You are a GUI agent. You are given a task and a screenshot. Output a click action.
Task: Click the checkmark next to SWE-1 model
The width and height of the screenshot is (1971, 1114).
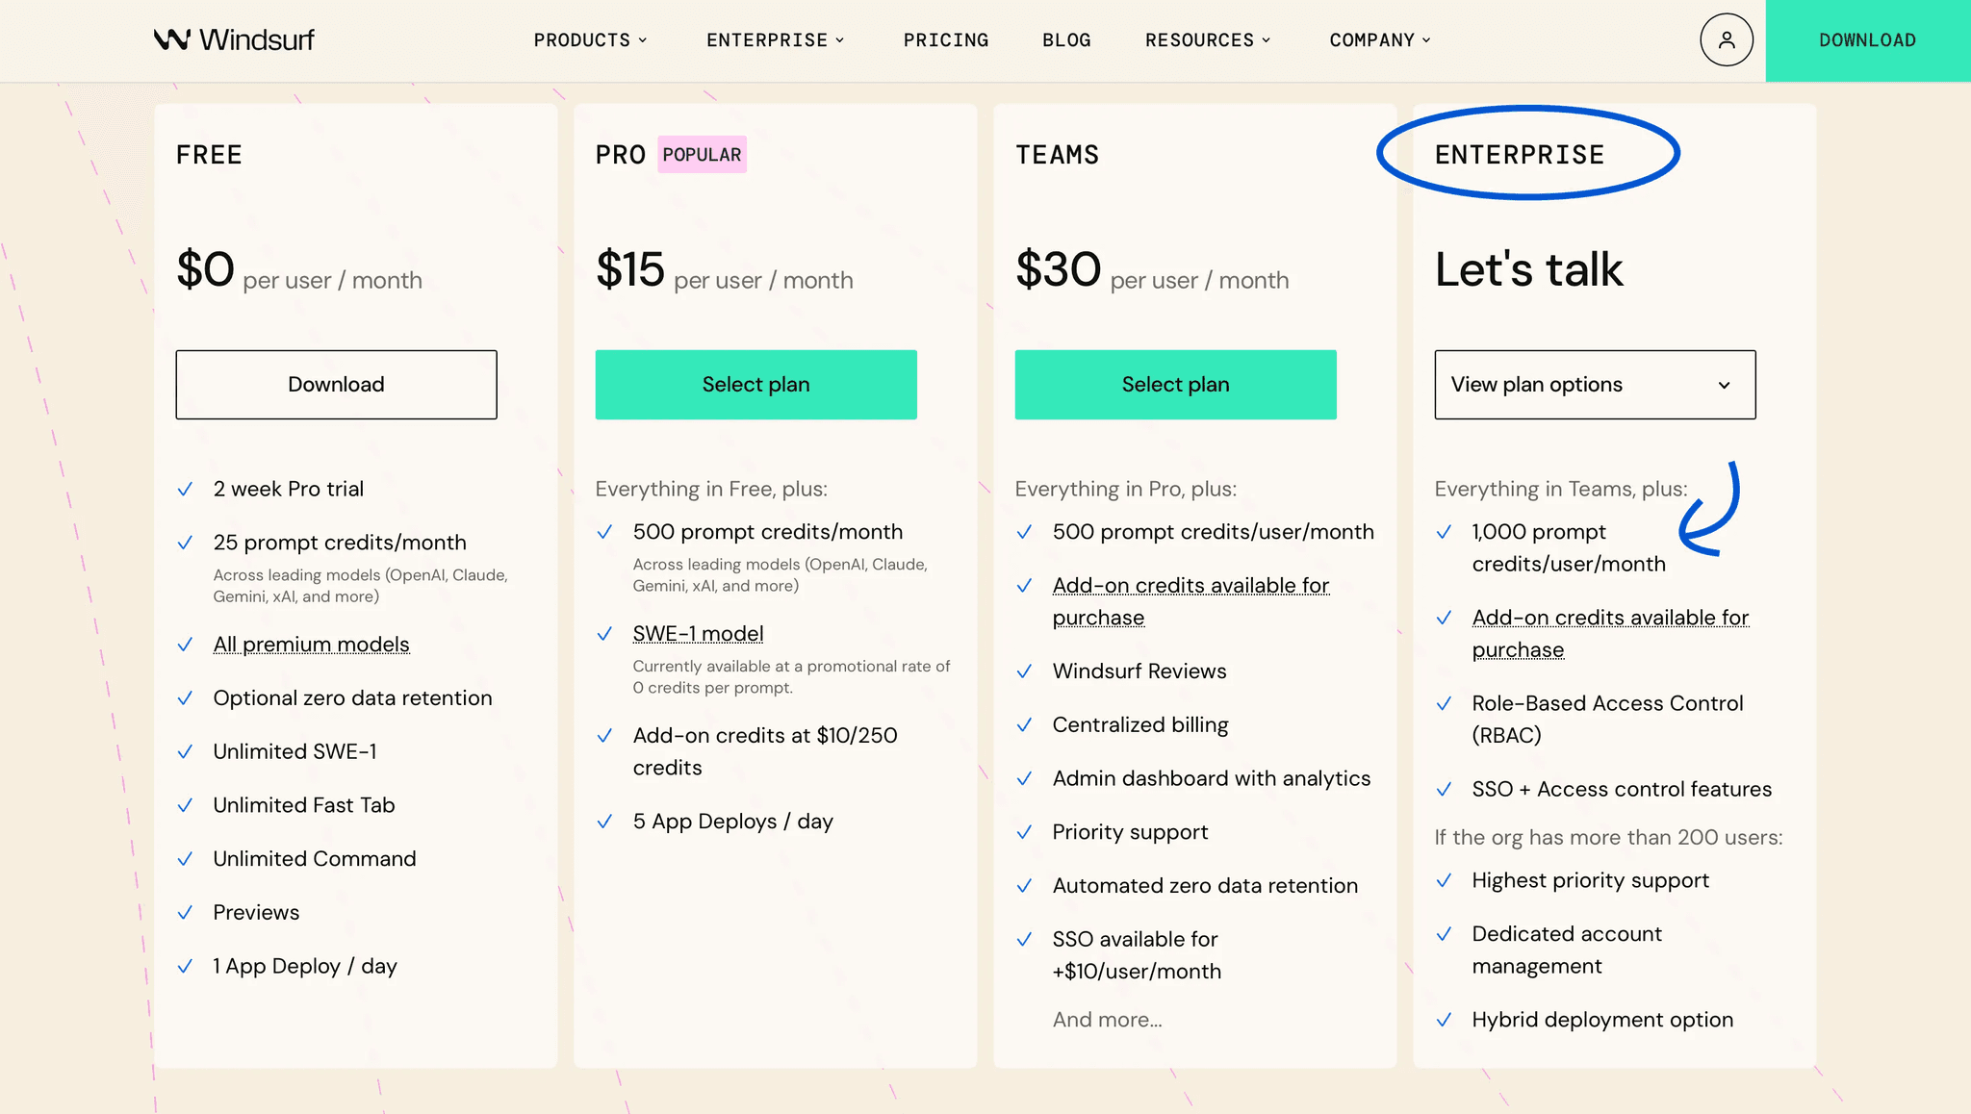click(604, 634)
